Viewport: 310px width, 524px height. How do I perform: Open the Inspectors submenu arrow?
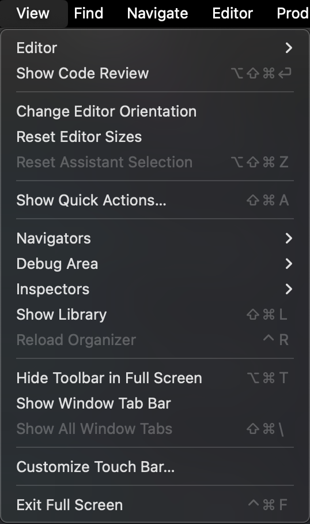click(x=289, y=289)
